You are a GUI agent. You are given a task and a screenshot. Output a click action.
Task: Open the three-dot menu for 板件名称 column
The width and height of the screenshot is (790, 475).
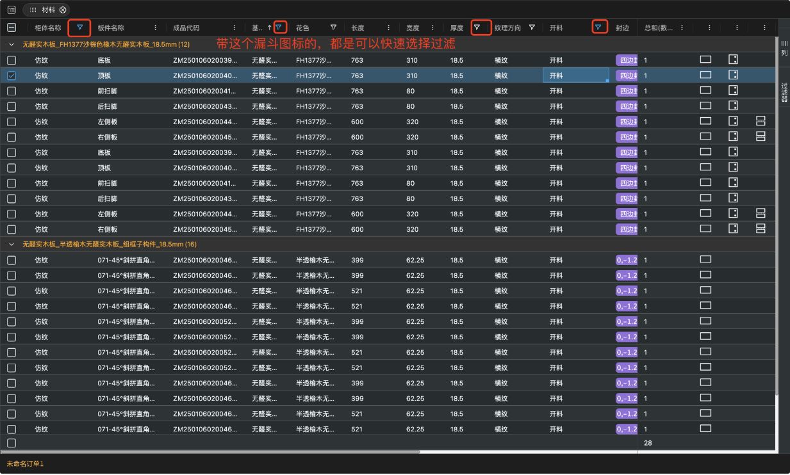tap(155, 28)
